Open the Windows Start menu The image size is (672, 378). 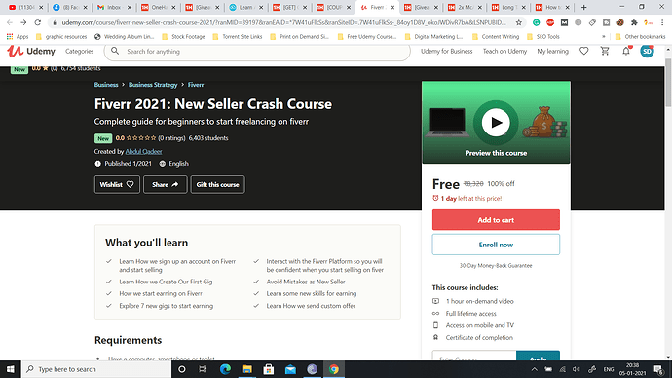tap(11, 369)
